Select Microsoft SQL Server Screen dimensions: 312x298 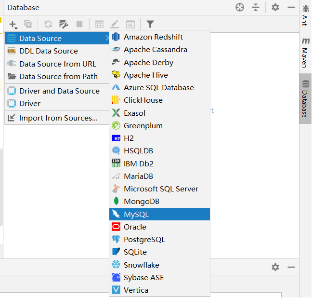click(159, 189)
